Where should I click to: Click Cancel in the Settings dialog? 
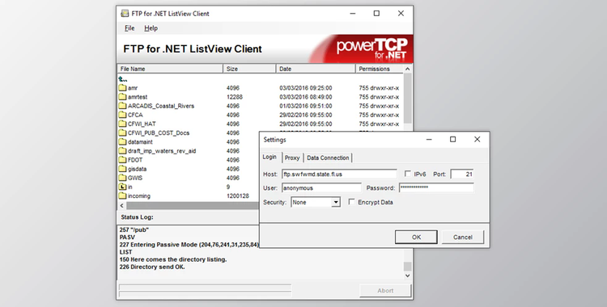(x=463, y=237)
